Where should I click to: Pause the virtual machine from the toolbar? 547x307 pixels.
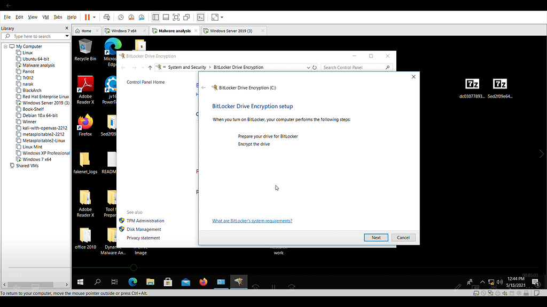tap(87, 17)
